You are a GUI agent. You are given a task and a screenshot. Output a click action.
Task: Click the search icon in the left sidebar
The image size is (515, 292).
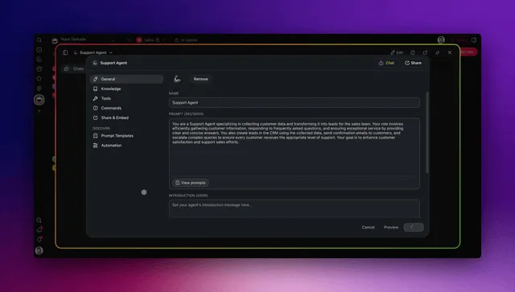tap(39, 40)
